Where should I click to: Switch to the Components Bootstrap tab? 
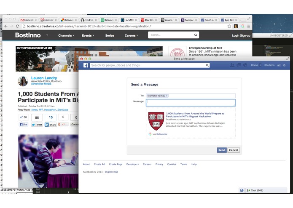[188, 20]
